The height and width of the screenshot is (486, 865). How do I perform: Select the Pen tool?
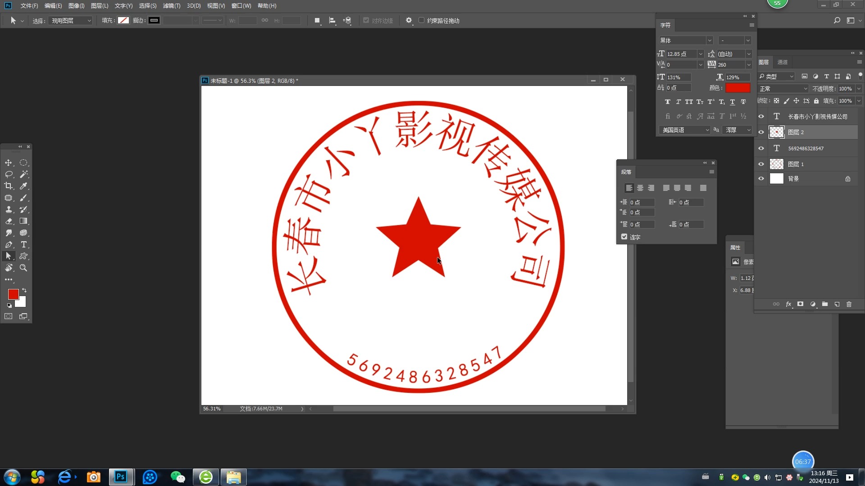pyautogui.click(x=9, y=244)
